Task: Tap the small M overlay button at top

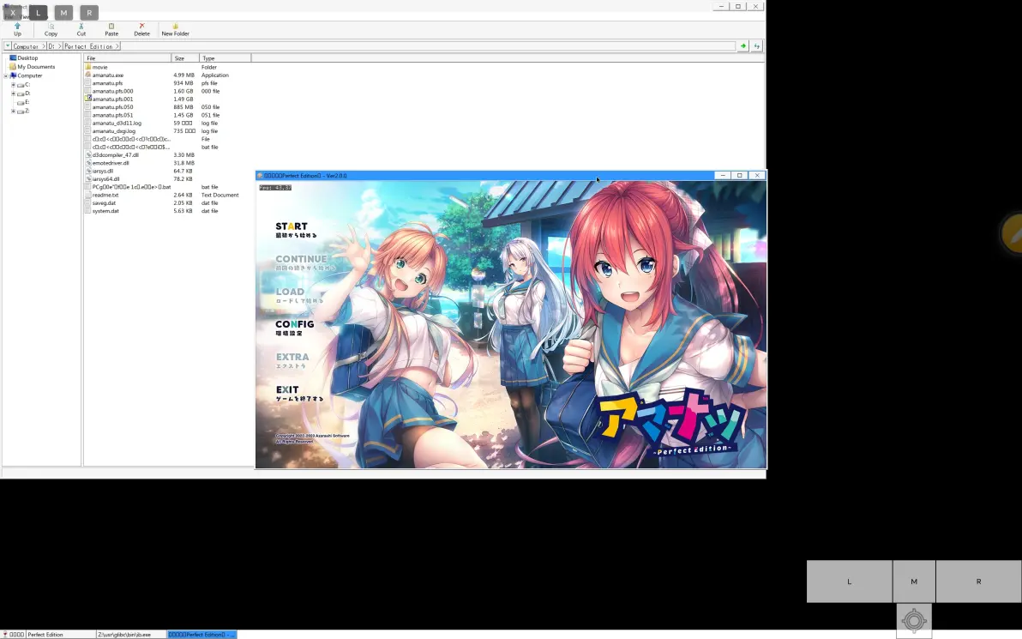Action: tap(63, 12)
